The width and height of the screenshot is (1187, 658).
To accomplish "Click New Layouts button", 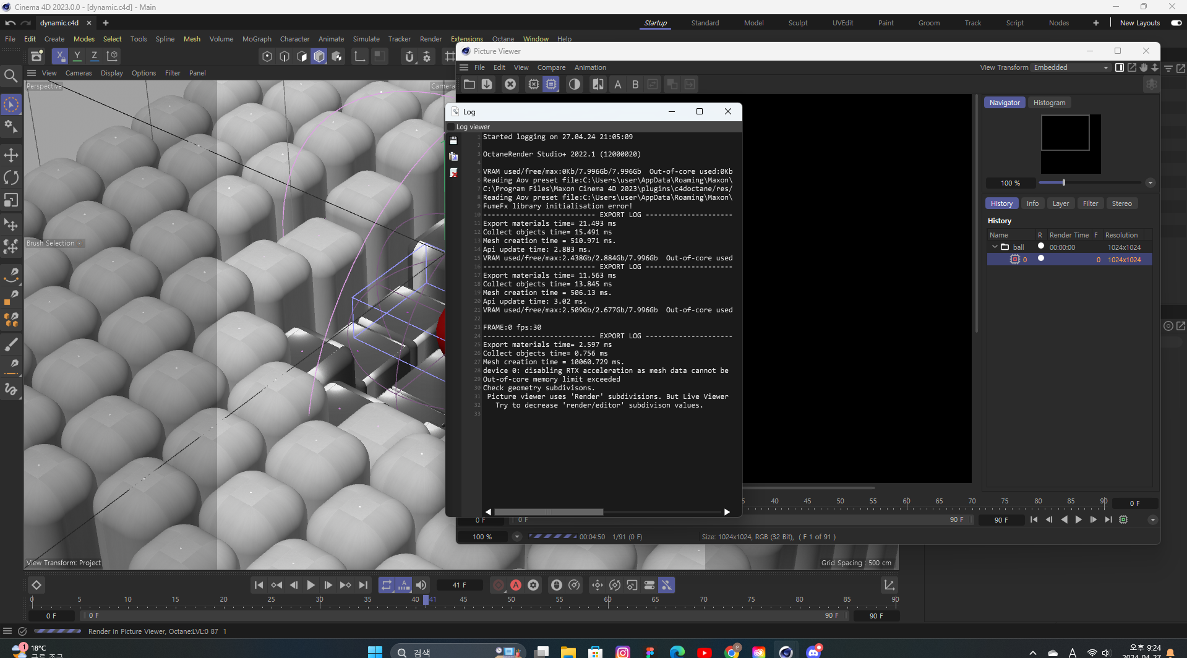I will point(1139,23).
